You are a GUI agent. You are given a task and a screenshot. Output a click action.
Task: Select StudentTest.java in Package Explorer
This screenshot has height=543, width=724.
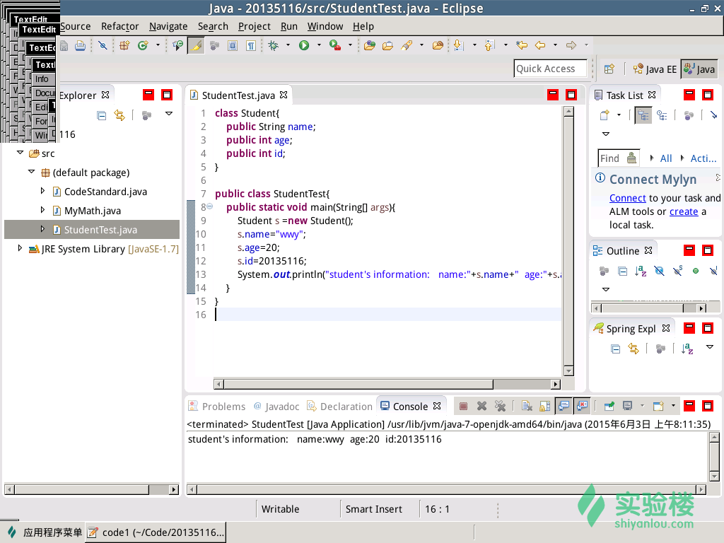tap(92, 230)
